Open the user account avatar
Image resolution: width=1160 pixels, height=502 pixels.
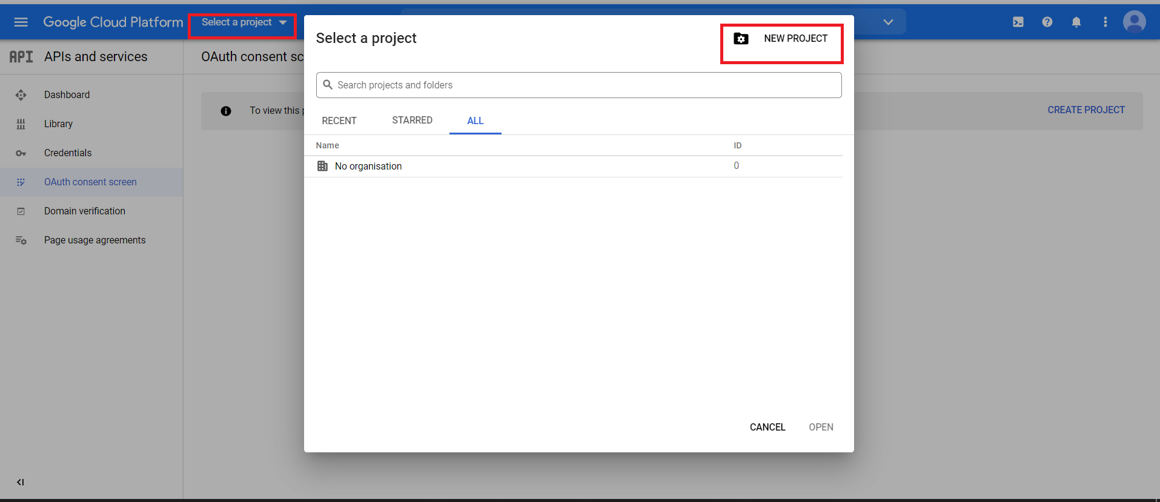pos(1134,22)
